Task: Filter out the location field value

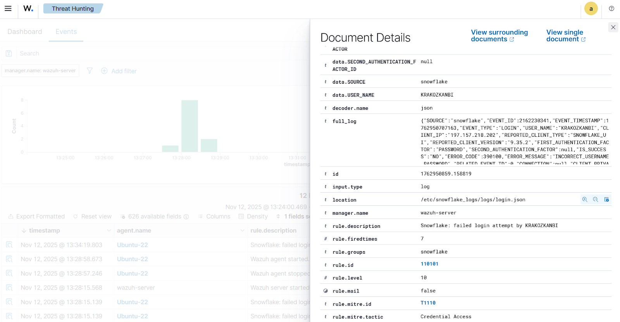Action: coord(596,200)
